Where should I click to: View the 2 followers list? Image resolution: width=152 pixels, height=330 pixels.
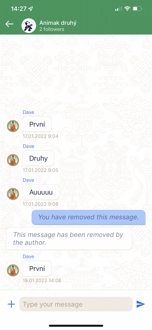[x=52, y=29]
